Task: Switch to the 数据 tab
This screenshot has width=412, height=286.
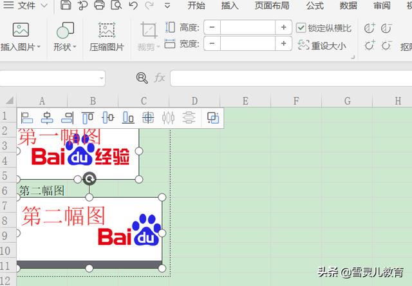Action: pyautogui.click(x=348, y=5)
